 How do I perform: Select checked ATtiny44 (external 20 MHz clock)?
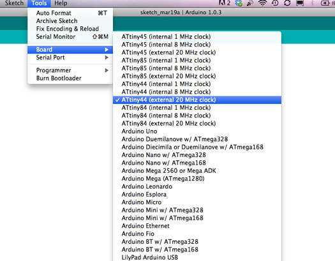[197, 100]
